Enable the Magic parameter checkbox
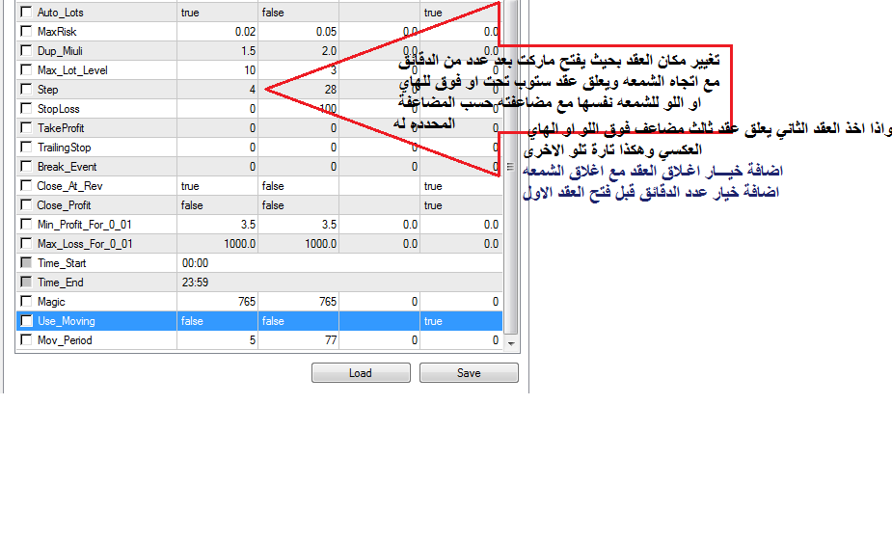This screenshot has height=539, width=892. click(26, 302)
